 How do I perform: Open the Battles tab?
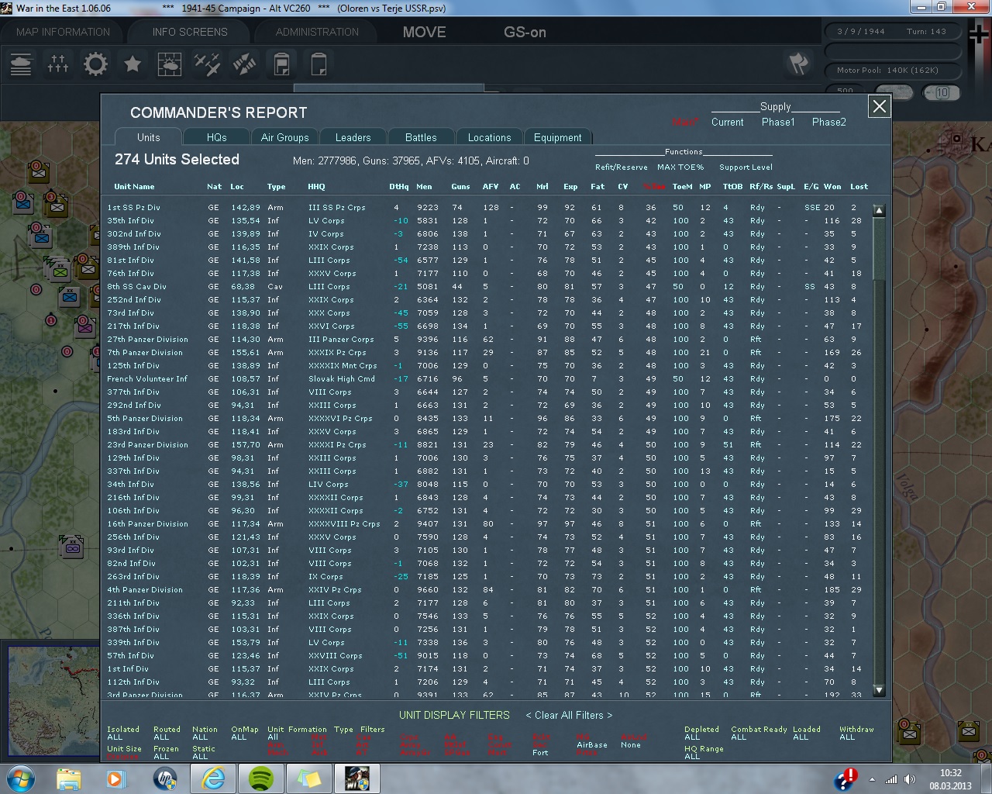pos(421,137)
